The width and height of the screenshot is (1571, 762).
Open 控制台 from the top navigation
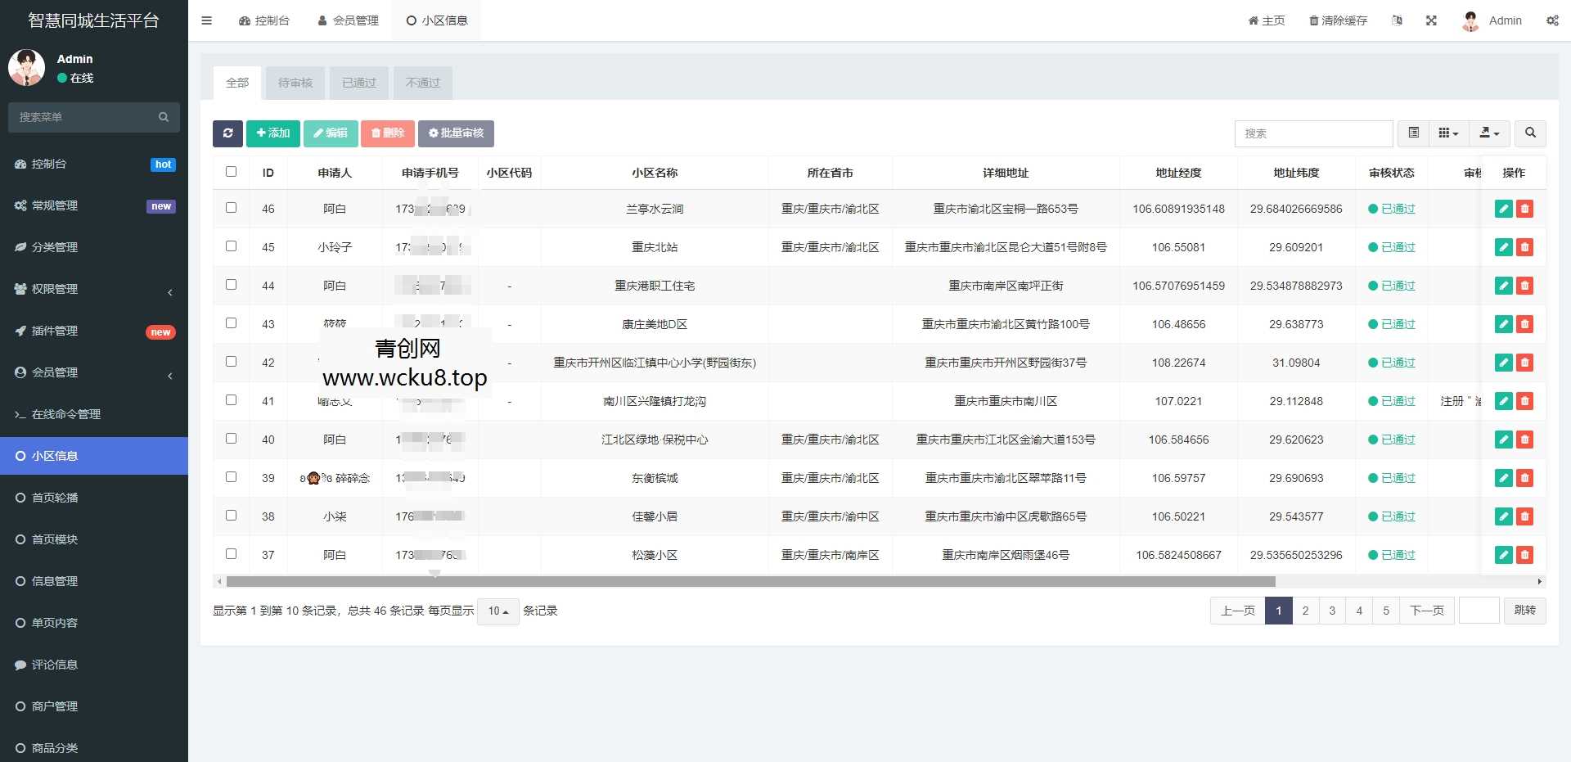(x=264, y=20)
